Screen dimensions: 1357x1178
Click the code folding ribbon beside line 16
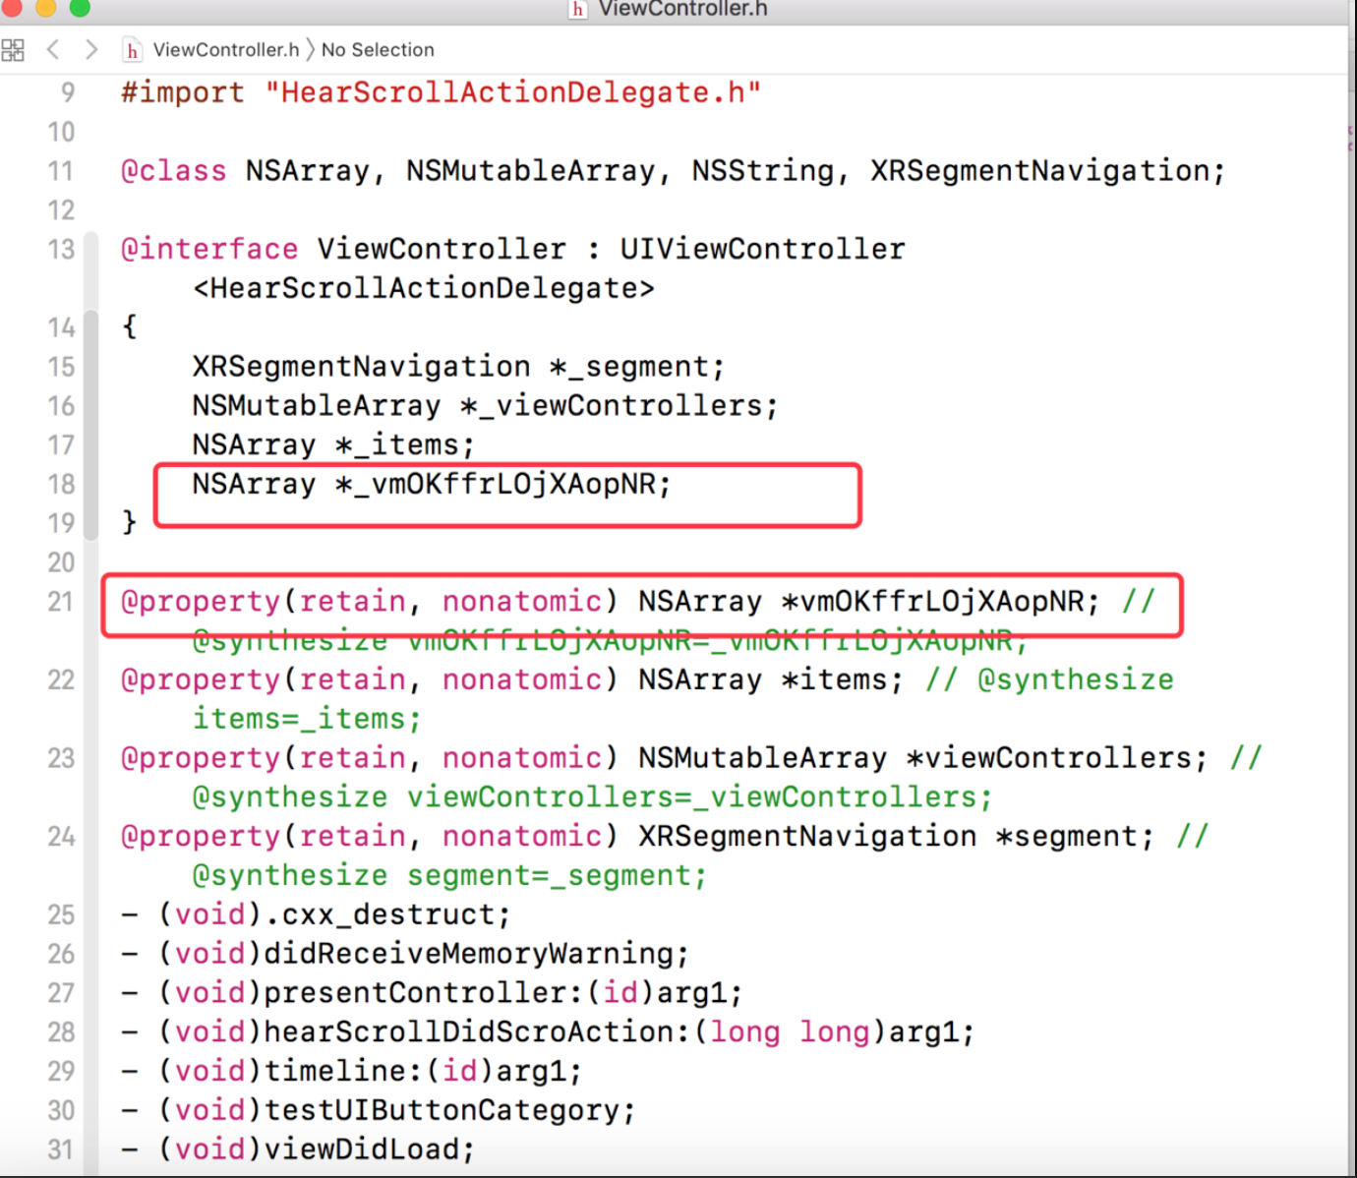pyautogui.click(x=91, y=406)
